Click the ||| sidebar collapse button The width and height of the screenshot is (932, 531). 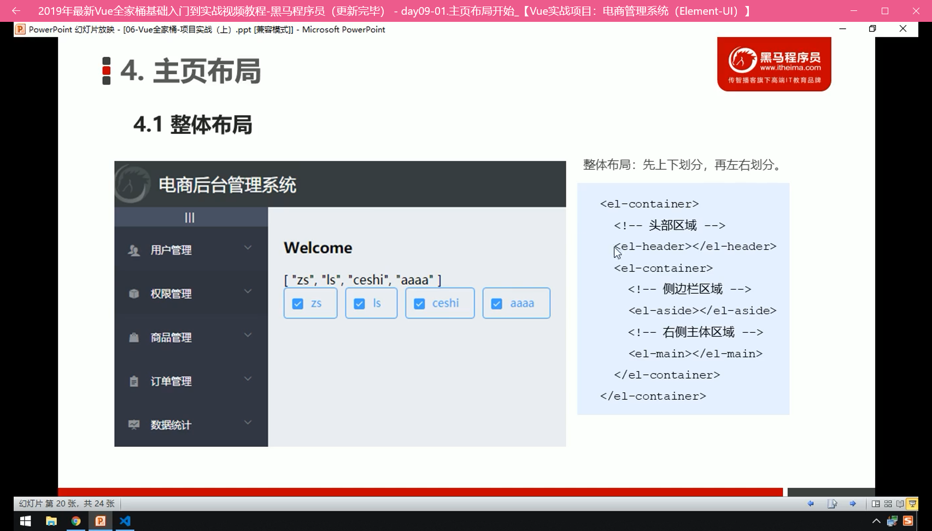190,217
